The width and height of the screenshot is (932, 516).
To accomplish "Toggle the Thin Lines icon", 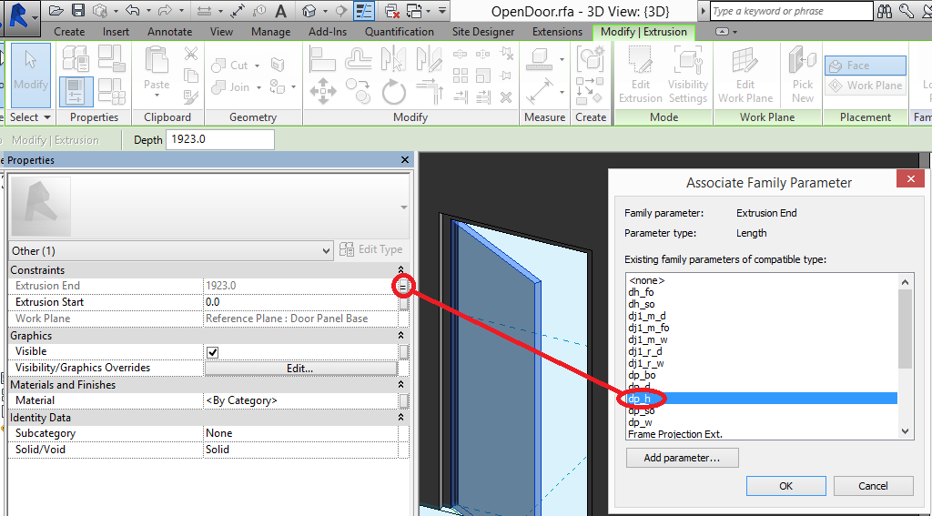I will coord(363,11).
